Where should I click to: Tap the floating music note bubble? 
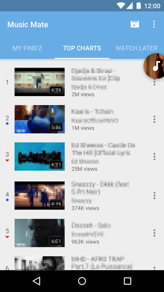click(154, 66)
